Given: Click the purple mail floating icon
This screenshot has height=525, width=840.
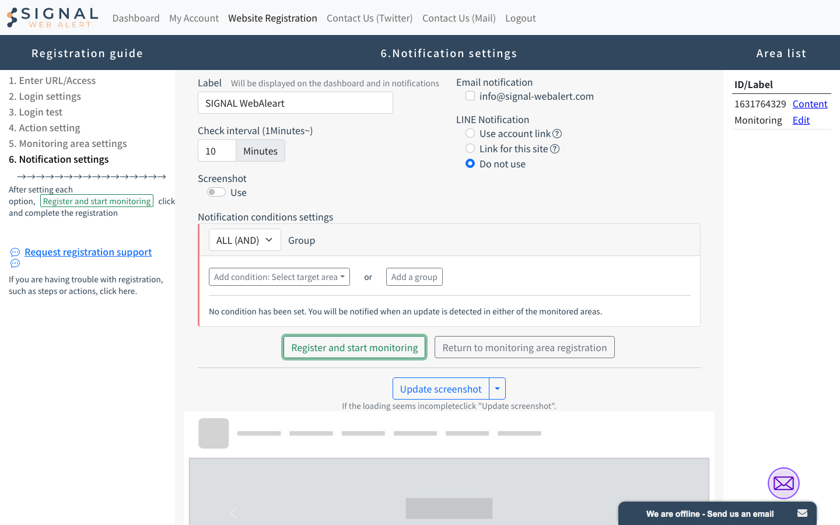Looking at the screenshot, I should coord(783,483).
